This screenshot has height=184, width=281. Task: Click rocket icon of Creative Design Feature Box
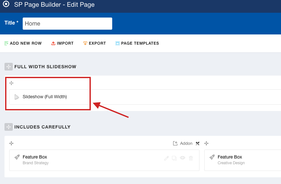[212, 157]
